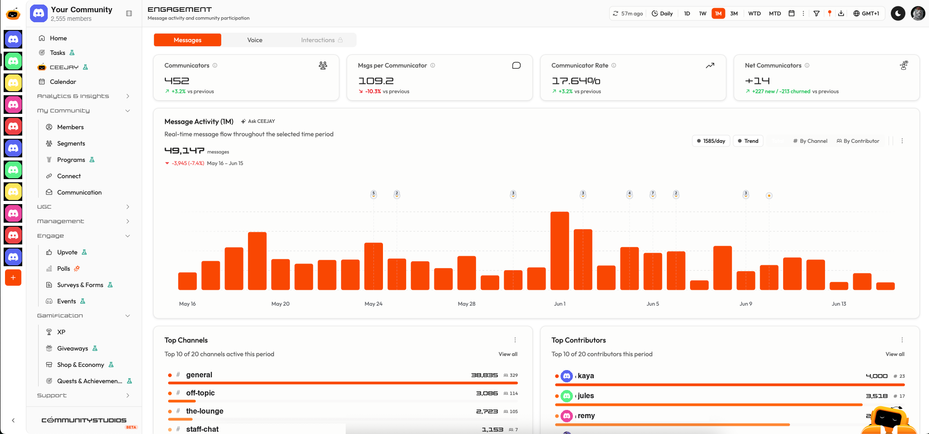The image size is (929, 434).
Task: Refresh data using the 57m ago sync icon
Action: pyautogui.click(x=616, y=14)
